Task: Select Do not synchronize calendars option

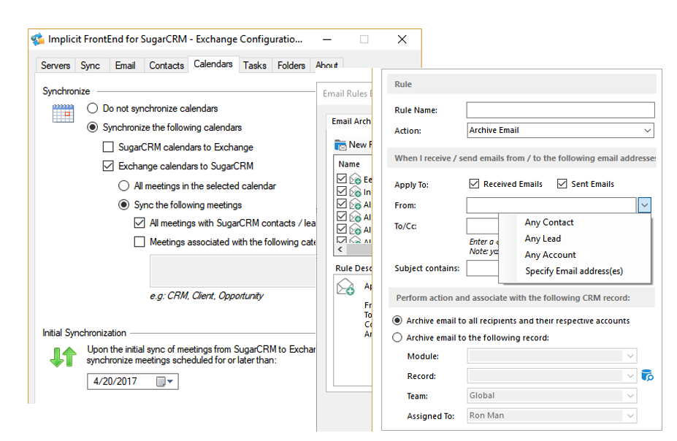Action: [x=92, y=108]
